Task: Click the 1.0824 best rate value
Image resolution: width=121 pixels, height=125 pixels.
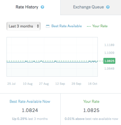Action: (30, 110)
